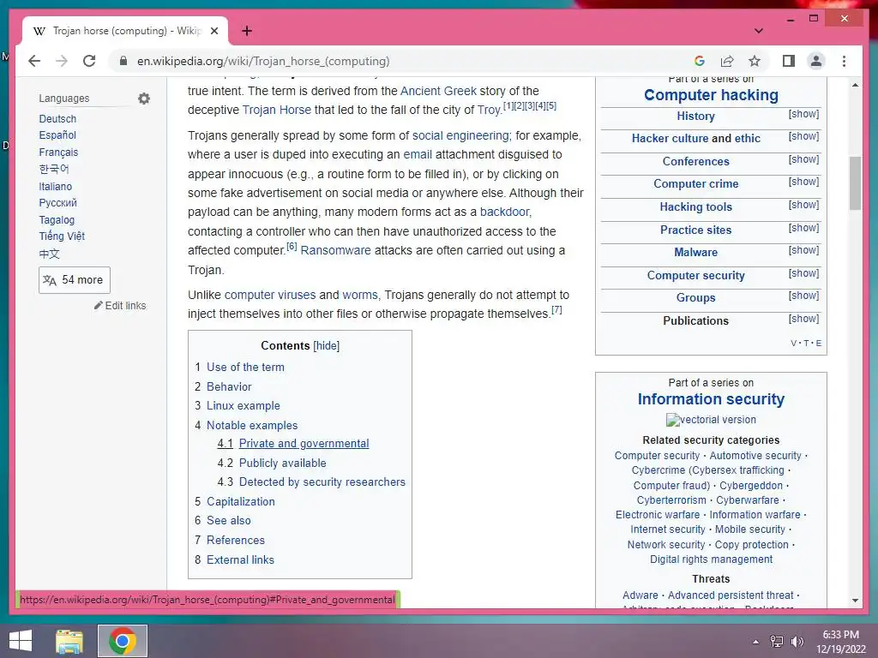The image size is (878, 658).
Task: Open citation footnote [6]
Action: pos(292,246)
